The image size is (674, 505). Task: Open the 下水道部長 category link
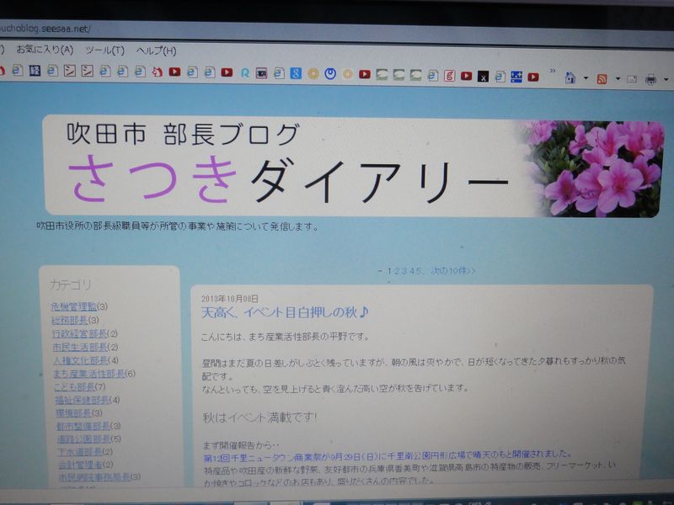click(x=80, y=452)
